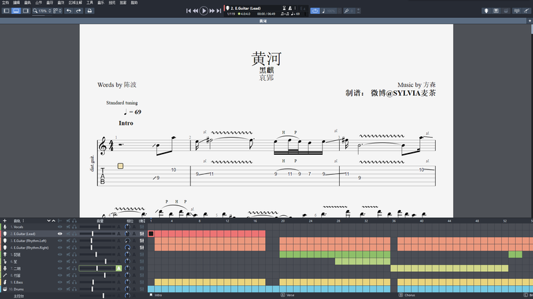Click the Standard tuning label on score
This screenshot has width=533, height=299.
[x=122, y=103]
